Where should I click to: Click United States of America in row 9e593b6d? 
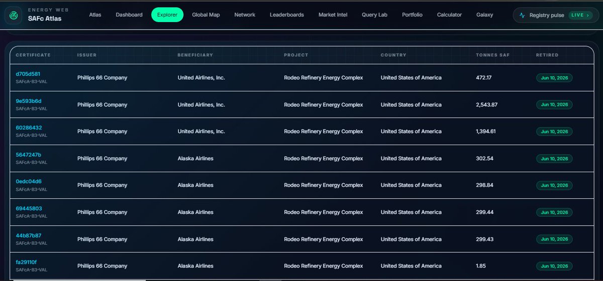tap(411, 105)
